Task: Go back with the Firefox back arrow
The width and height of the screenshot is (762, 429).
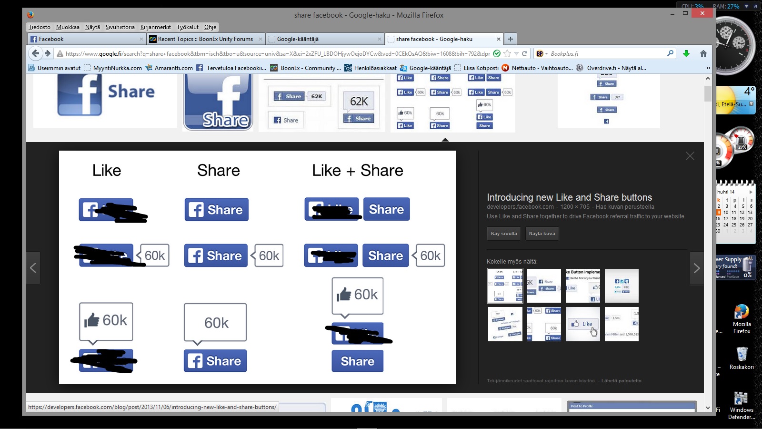Action: click(35, 53)
